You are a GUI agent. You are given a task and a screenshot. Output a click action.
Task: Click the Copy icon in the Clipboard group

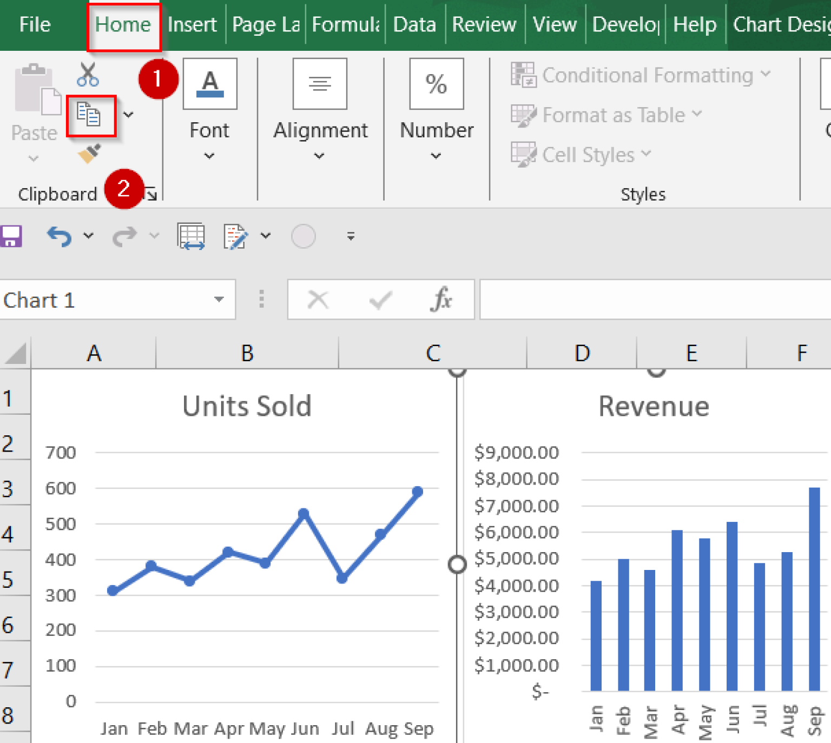click(91, 115)
